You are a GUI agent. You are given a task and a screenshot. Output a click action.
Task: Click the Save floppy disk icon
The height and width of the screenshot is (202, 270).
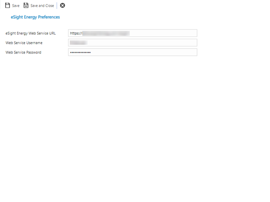8,5
